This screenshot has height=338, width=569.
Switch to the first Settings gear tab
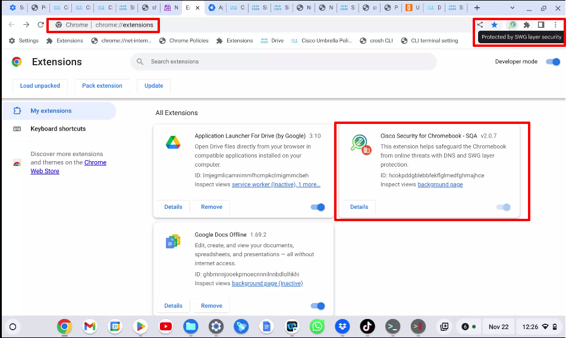(16, 8)
